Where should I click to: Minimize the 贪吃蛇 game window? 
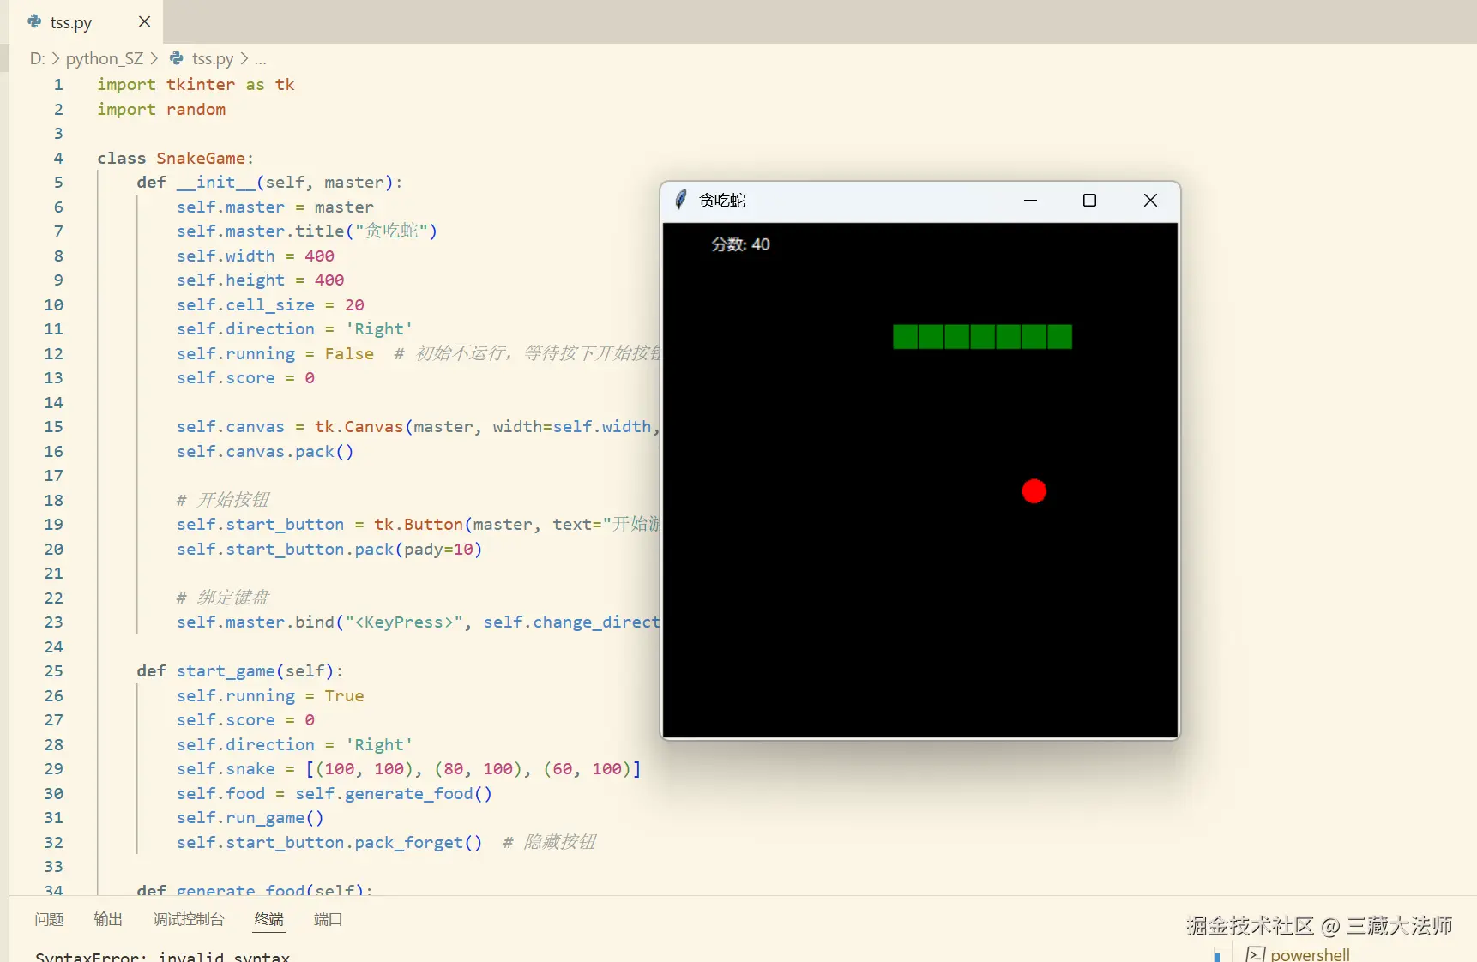1031,200
